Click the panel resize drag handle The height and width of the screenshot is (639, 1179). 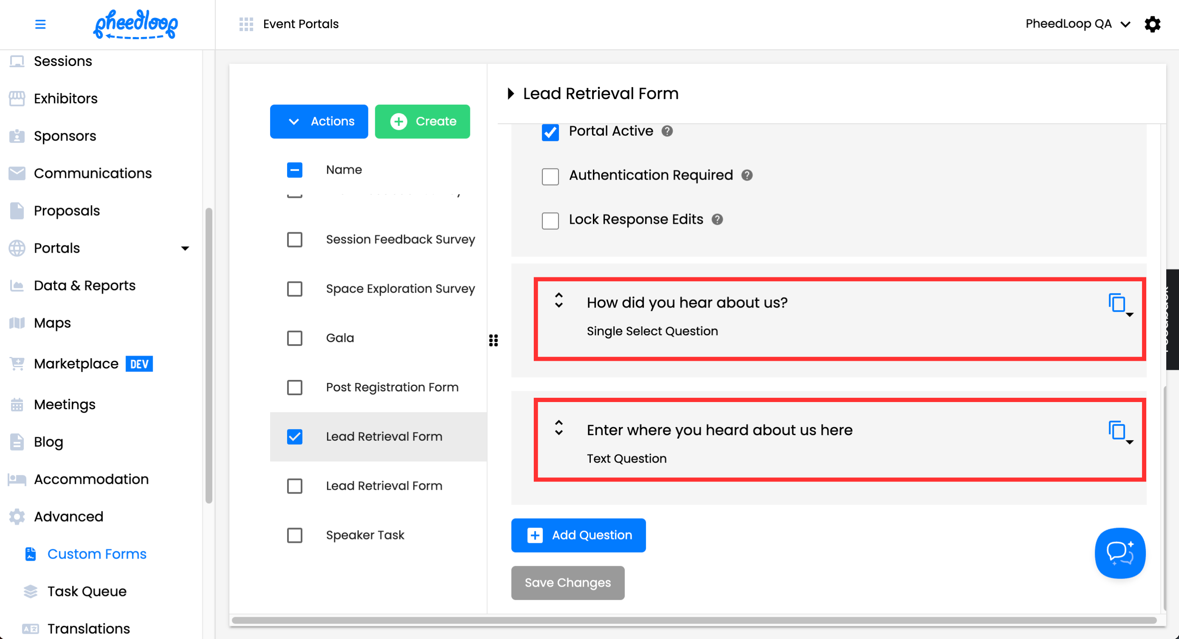pyautogui.click(x=493, y=340)
